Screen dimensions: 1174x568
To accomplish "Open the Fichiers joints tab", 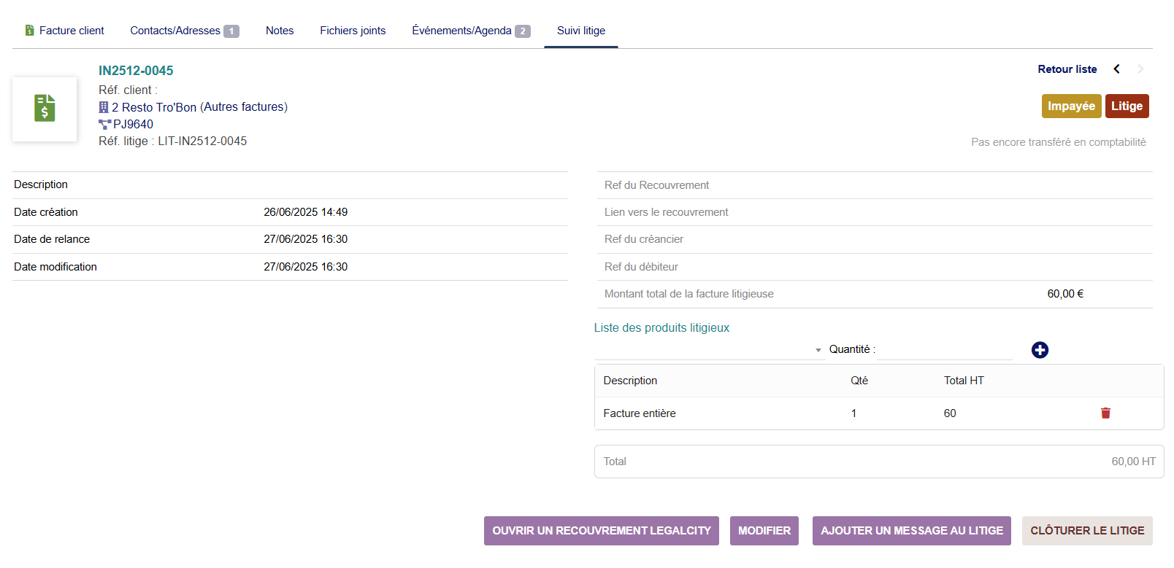I will click(353, 31).
